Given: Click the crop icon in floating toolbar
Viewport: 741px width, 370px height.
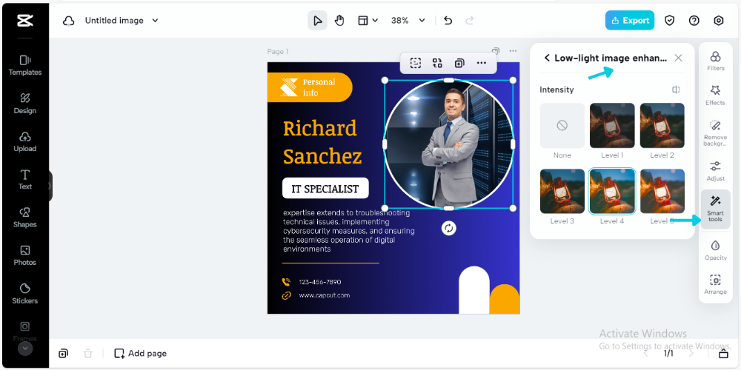Looking at the screenshot, I should click(x=416, y=63).
